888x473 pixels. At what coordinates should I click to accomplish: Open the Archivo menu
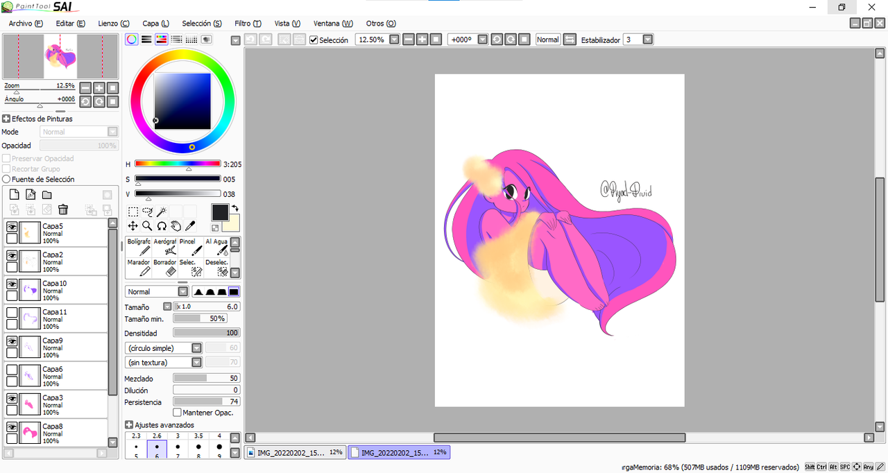point(26,23)
